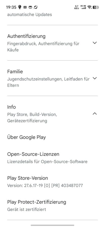Image resolution: width=105 pixels, height=228 pixels.
Task: Open Über Google Play
Action: 52,137
